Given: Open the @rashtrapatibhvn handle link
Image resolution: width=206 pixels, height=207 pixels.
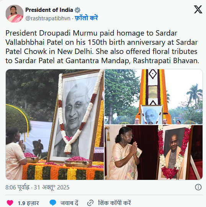Looking at the screenshot, I should (48, 18).
